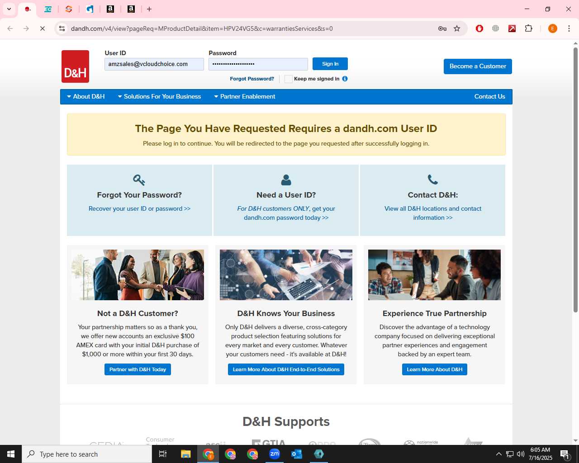Open File Explorer from the taskbar
This screenshot has height=463, width=579.
185,454
